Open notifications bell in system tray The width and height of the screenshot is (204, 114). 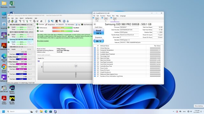pos(201,111)
